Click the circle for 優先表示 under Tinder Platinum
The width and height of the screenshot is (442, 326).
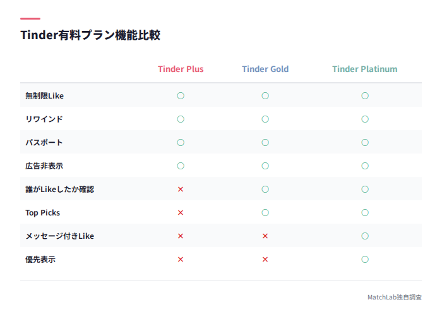365,260
